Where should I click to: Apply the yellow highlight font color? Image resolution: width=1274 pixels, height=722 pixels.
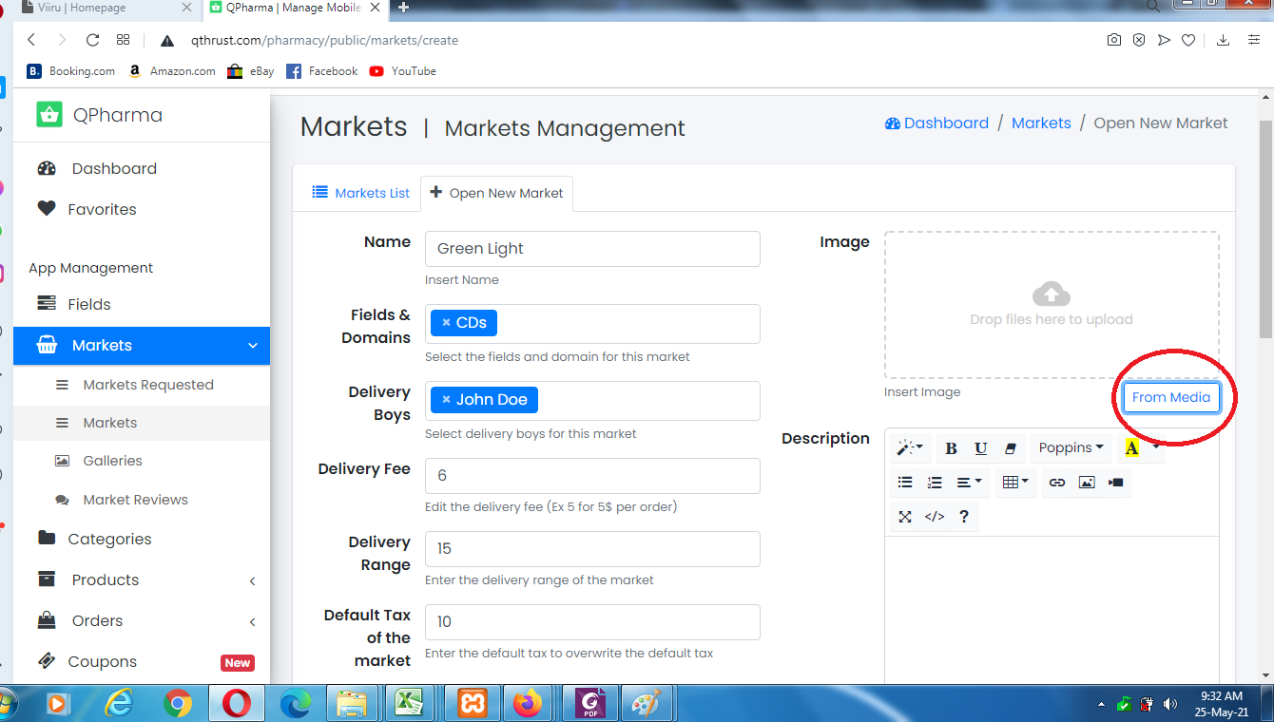click(x=1131, y=448)
